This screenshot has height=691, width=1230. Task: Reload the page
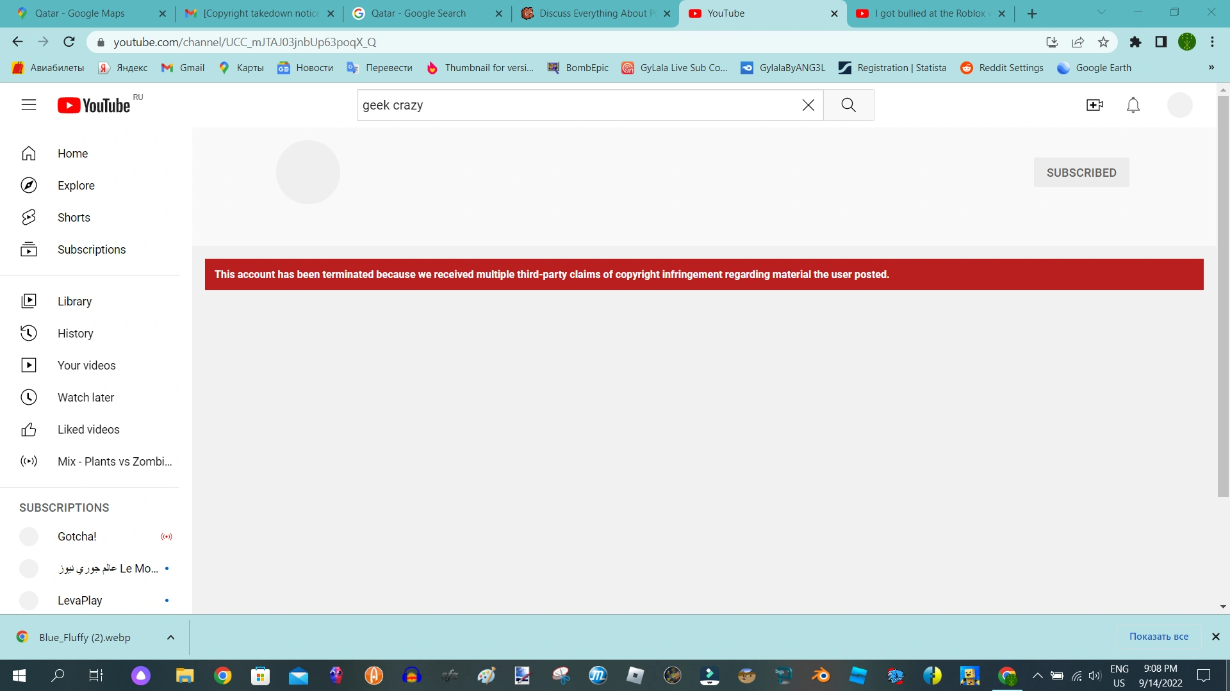click(x=69, y=42)
